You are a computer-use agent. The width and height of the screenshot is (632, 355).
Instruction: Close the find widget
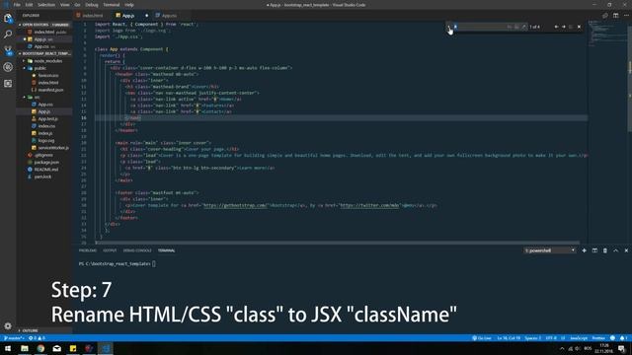coord(580,27)
